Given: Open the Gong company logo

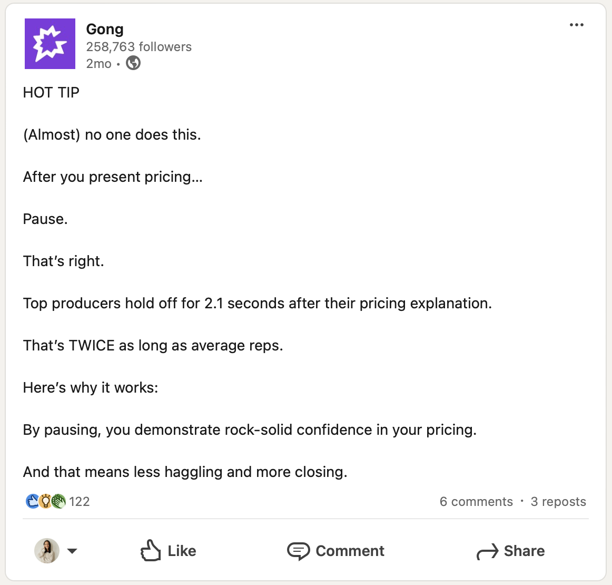Looking at the screenshot, I should click(50, 44).
